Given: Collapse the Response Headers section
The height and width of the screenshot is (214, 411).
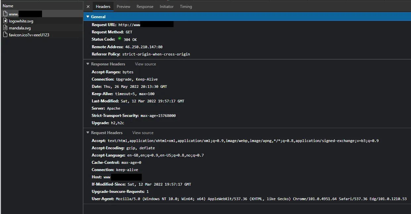Looking at the screenshot, I should pos(88,64).
